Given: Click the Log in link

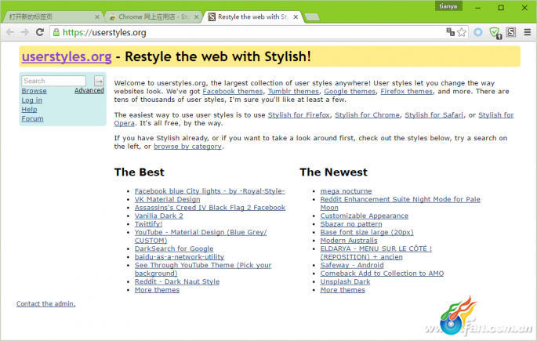Looking at the screenshot, I should tap(32, 100).
